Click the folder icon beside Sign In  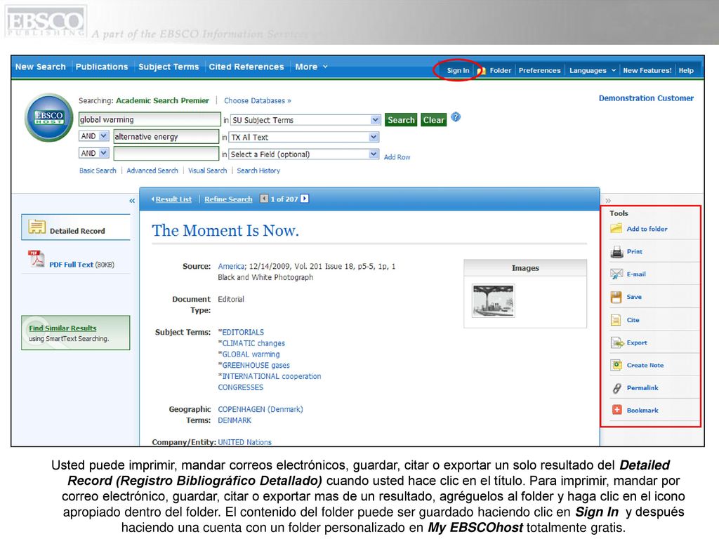(x=481, y=71)
